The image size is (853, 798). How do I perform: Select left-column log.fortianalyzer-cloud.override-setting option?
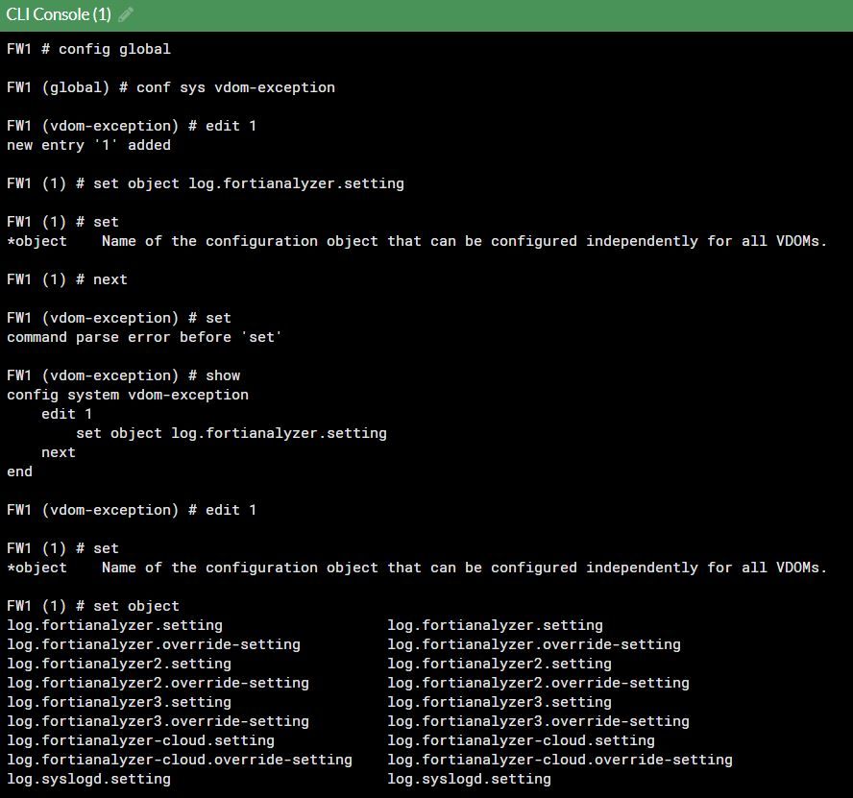pos(180,760)
